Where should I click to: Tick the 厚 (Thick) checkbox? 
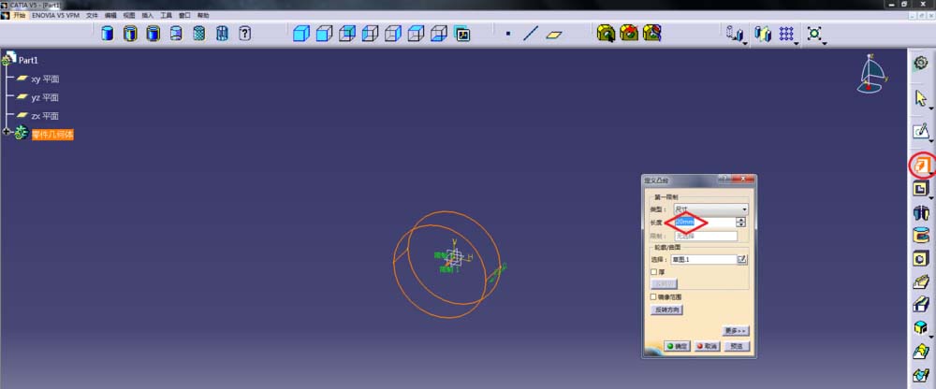click(653, 272)
